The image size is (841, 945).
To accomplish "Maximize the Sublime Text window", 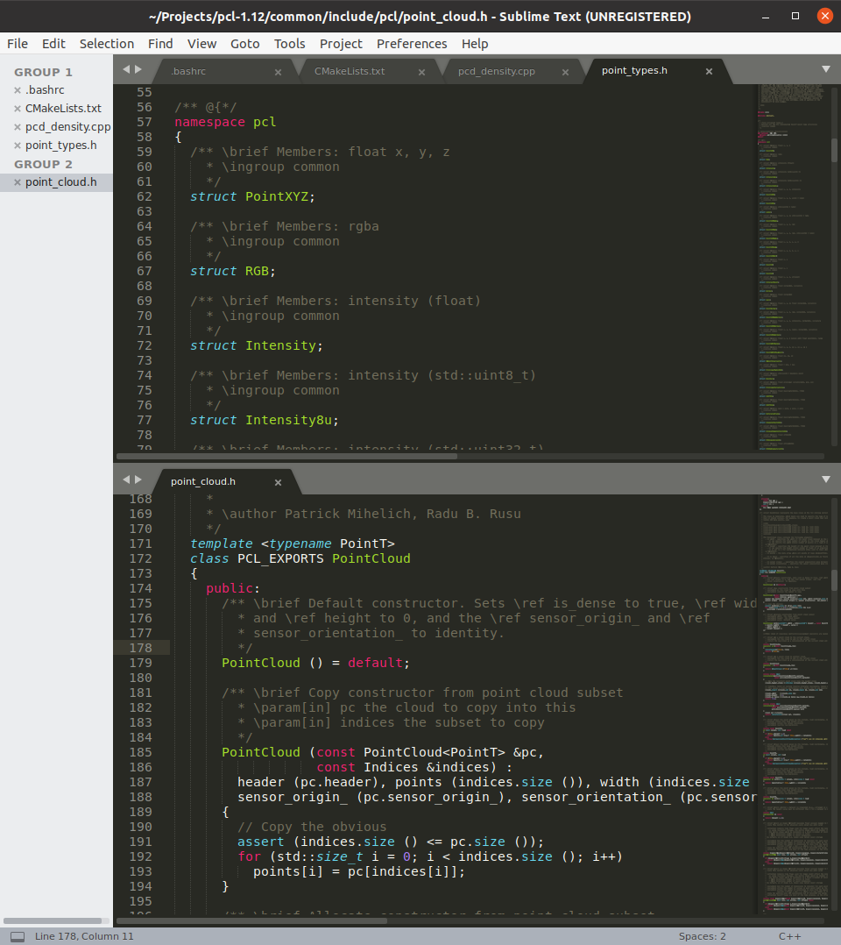I will tap(795, 17).
